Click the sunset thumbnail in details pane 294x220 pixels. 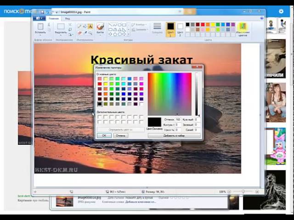pyautogui.click(x=64, y=201)
